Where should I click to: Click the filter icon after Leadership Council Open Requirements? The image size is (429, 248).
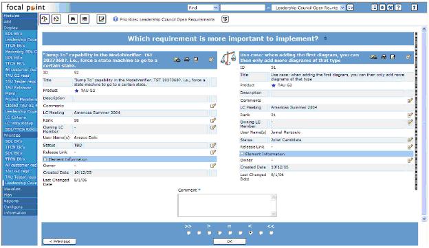point(225,19)
